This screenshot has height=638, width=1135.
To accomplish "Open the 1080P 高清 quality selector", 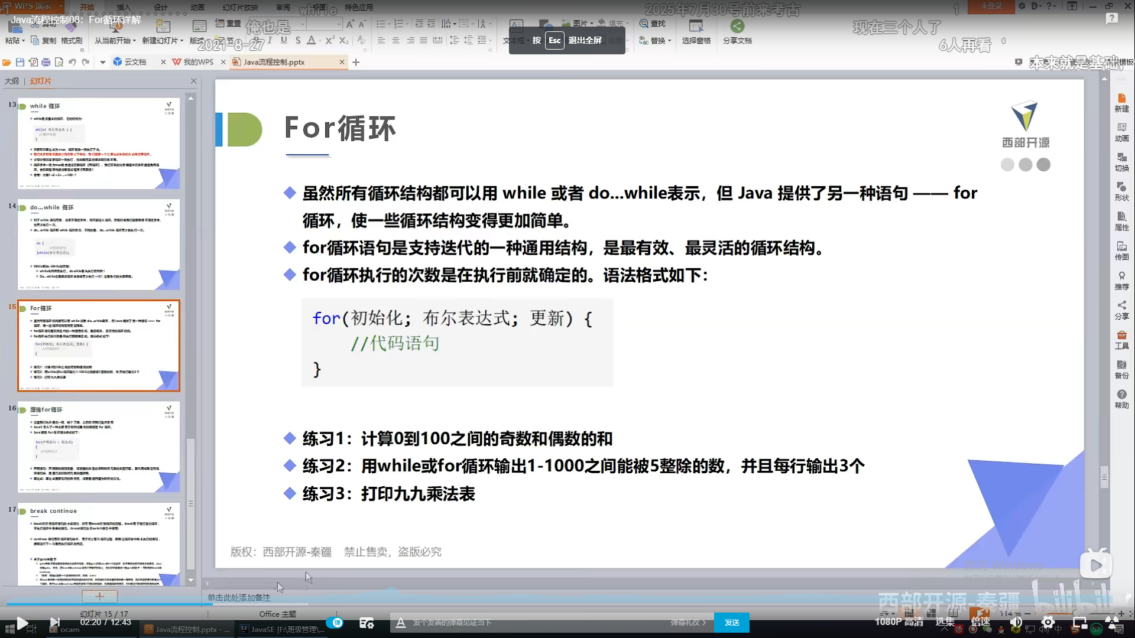I will (x=899, y=622).
